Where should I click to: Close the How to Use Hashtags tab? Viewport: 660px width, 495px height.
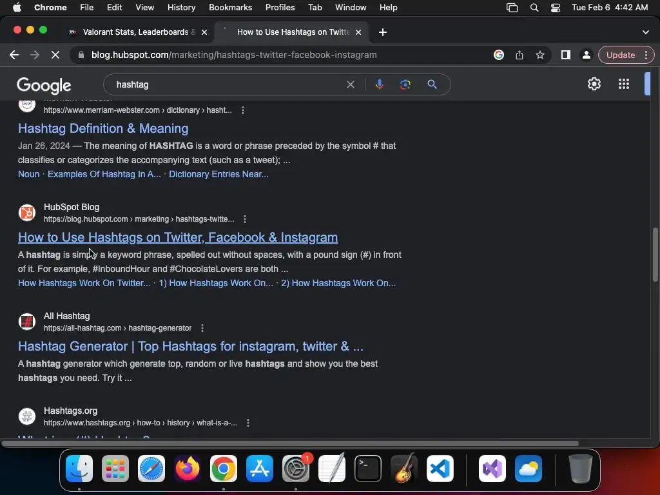358,32
